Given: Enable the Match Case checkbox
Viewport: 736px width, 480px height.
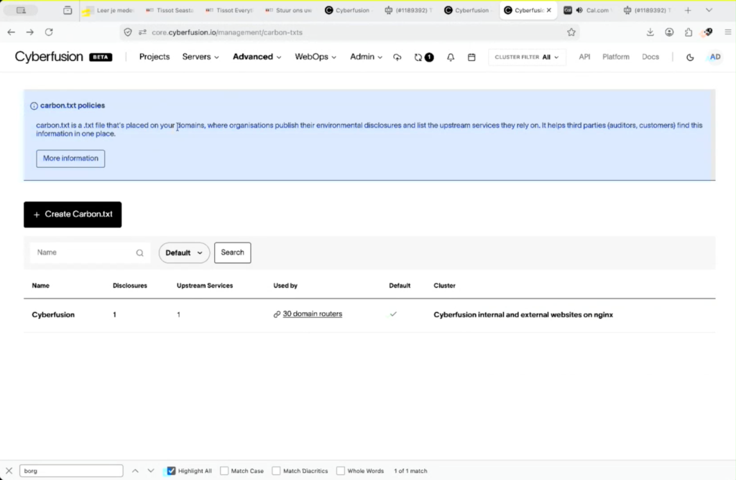Looking at the screenshot, I should [x=224, y=471].
